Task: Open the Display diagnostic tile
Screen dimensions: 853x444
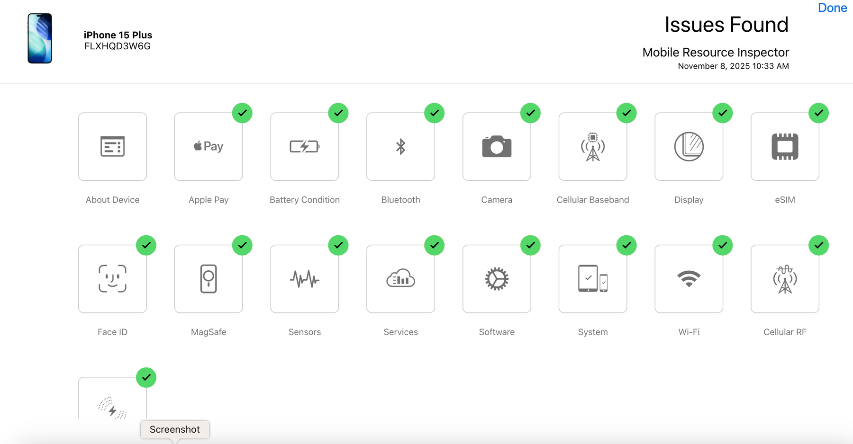Action: [x=689, y=147]
